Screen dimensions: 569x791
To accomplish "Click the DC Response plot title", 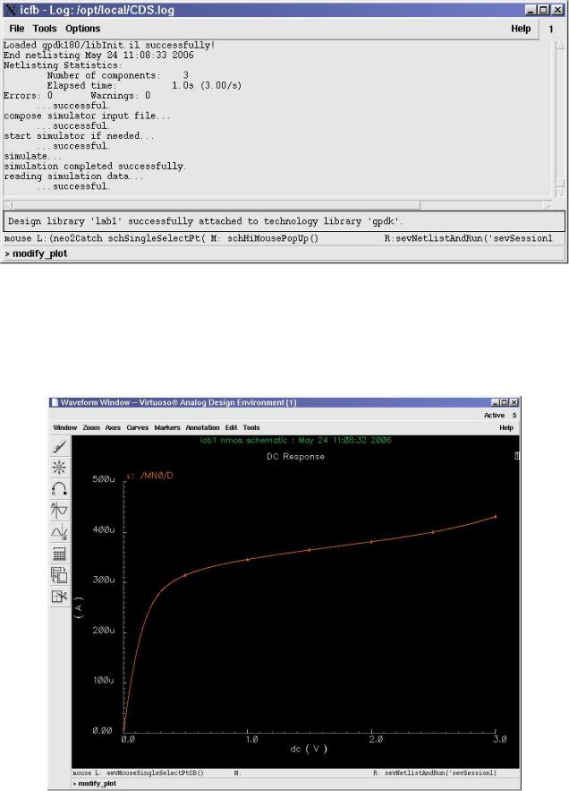I will 295,457.
